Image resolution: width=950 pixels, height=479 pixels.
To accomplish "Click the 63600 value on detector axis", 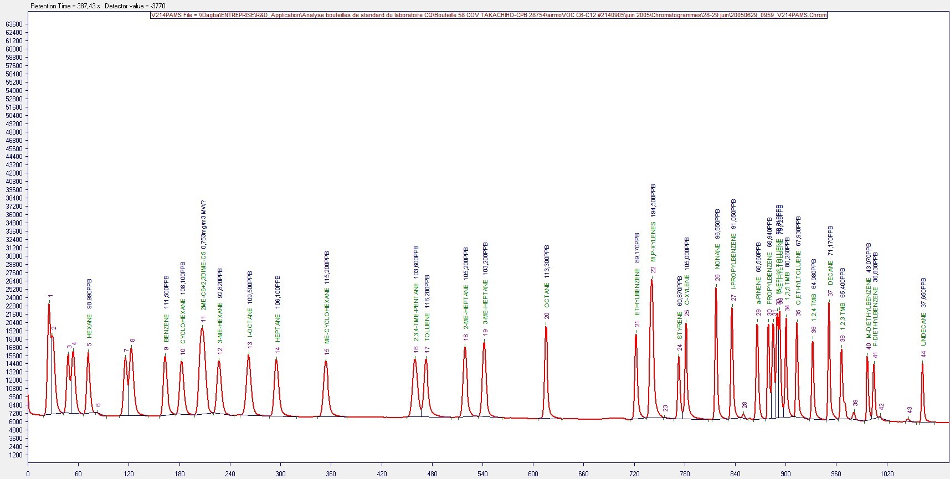I will [14, 24].
